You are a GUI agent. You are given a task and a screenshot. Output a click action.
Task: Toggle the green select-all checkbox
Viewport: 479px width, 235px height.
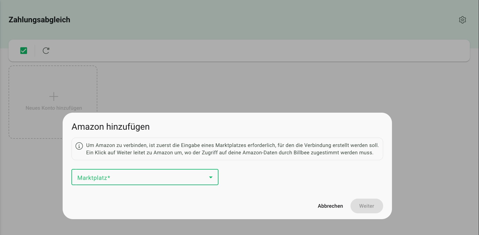coord(24,51)
